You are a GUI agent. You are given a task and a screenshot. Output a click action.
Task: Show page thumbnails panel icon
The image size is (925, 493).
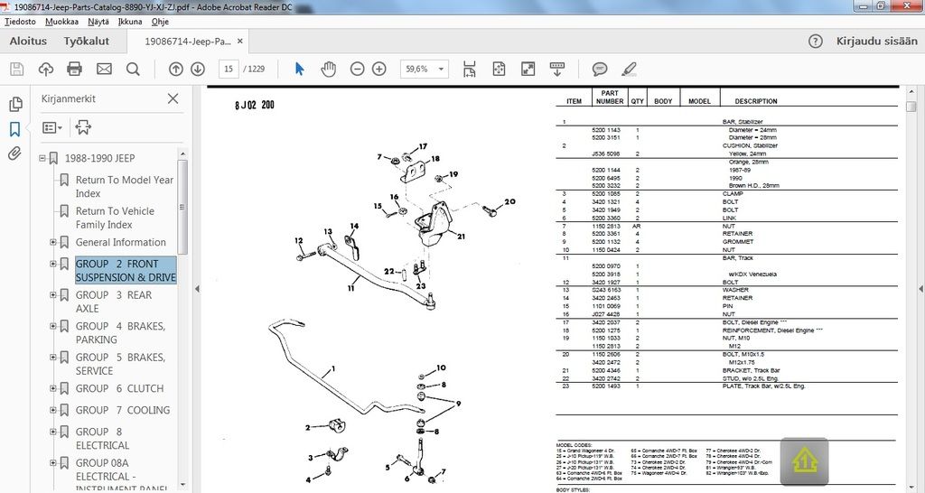15,105
